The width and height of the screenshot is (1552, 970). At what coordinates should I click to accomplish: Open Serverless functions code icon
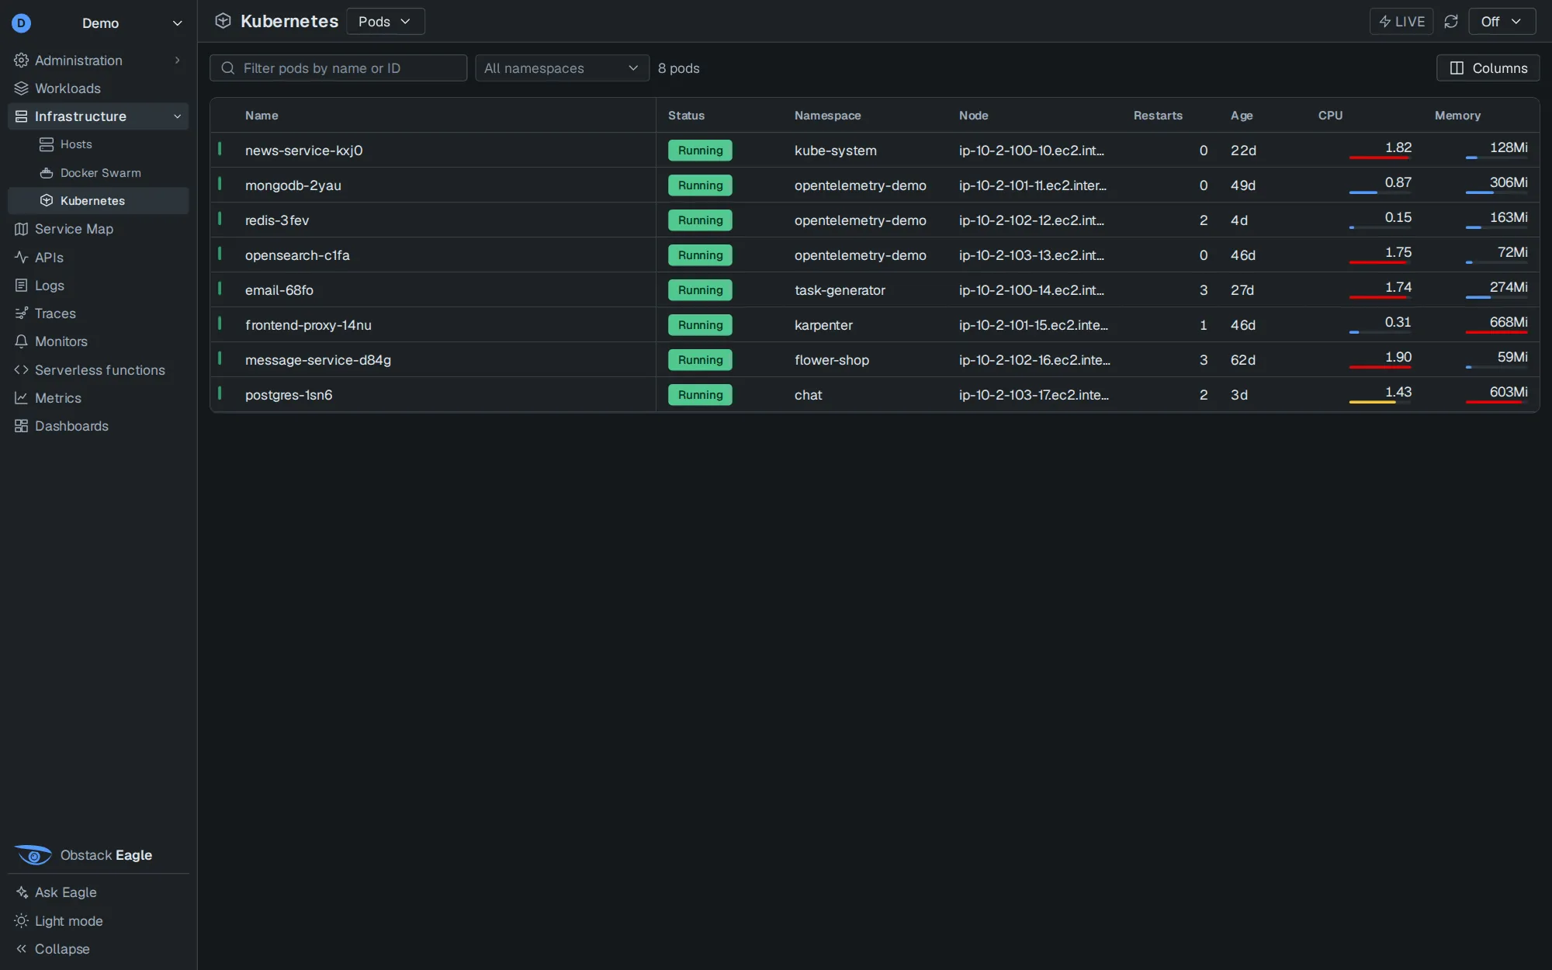tap(21, 370)
